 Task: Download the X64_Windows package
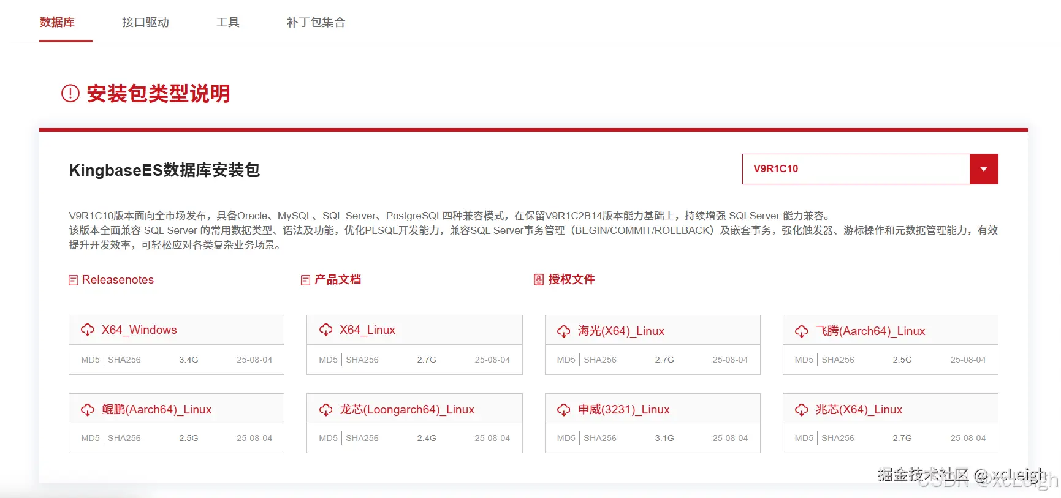(139, 330)
